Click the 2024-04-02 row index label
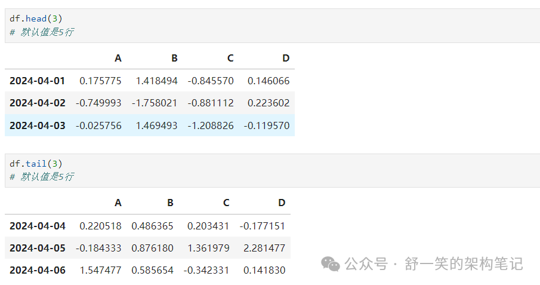This screenshot has width=540, height=285. (38, 103)
